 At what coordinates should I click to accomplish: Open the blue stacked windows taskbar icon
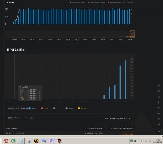[x=44, y=141]
